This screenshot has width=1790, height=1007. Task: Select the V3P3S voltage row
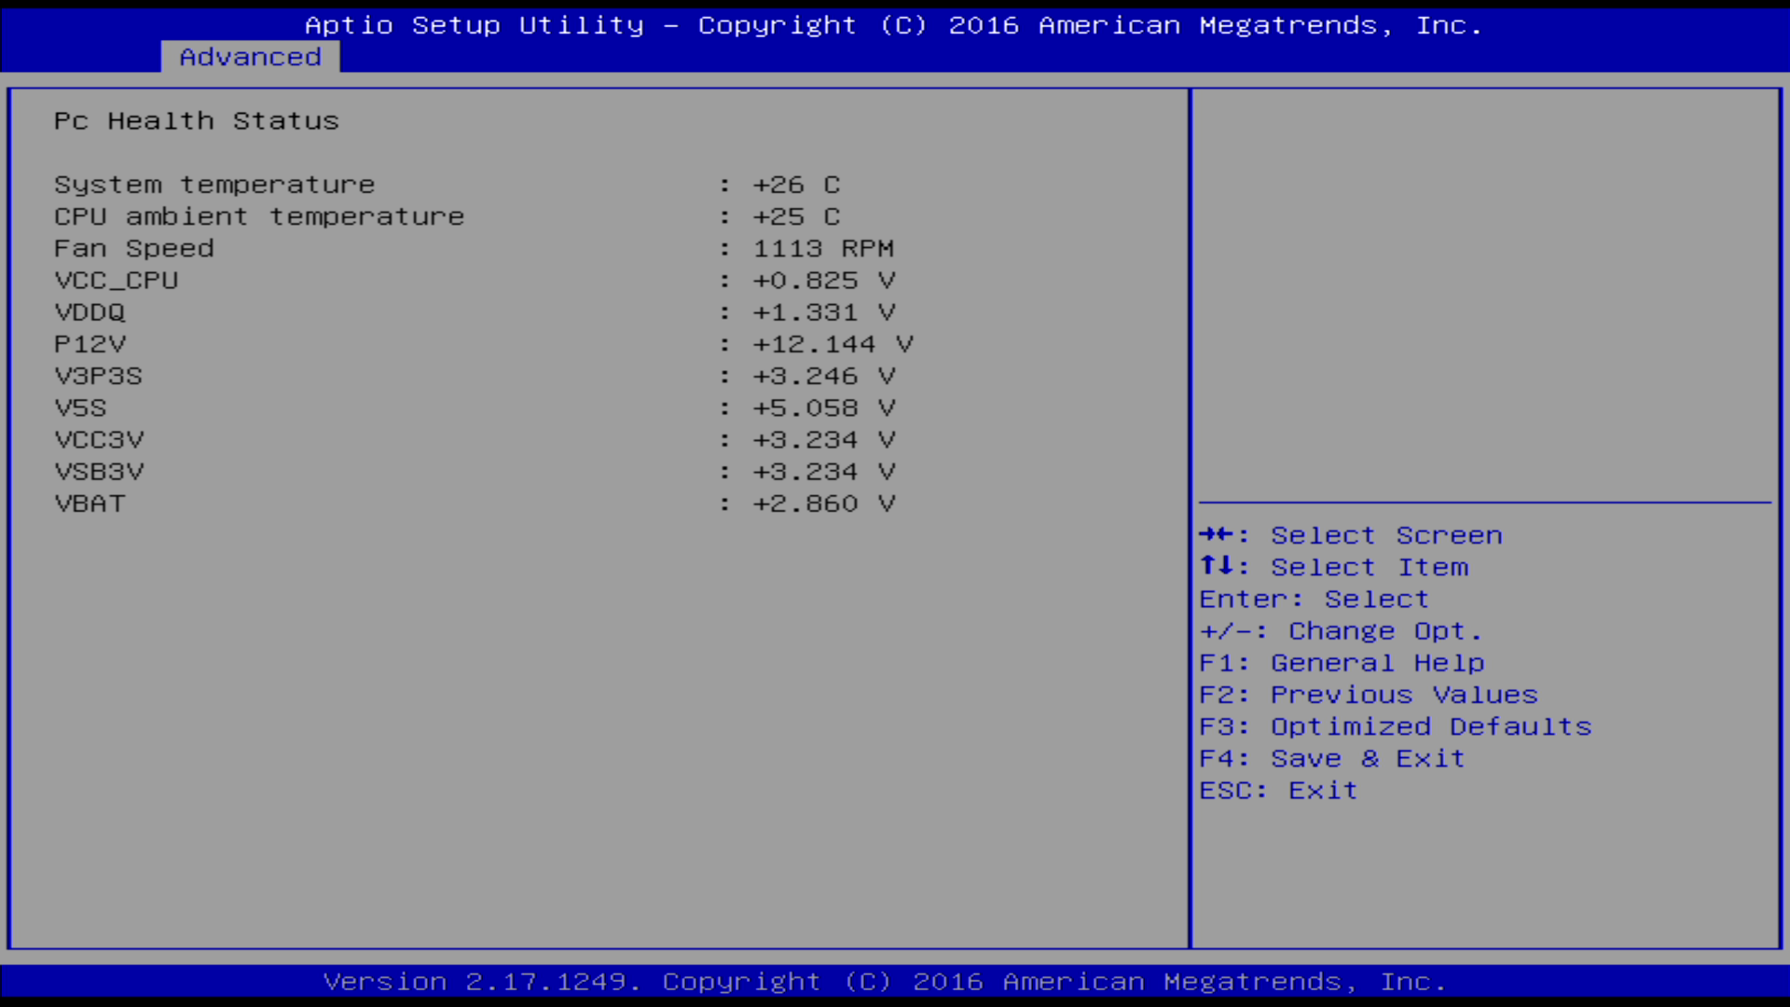pos(98,376)
